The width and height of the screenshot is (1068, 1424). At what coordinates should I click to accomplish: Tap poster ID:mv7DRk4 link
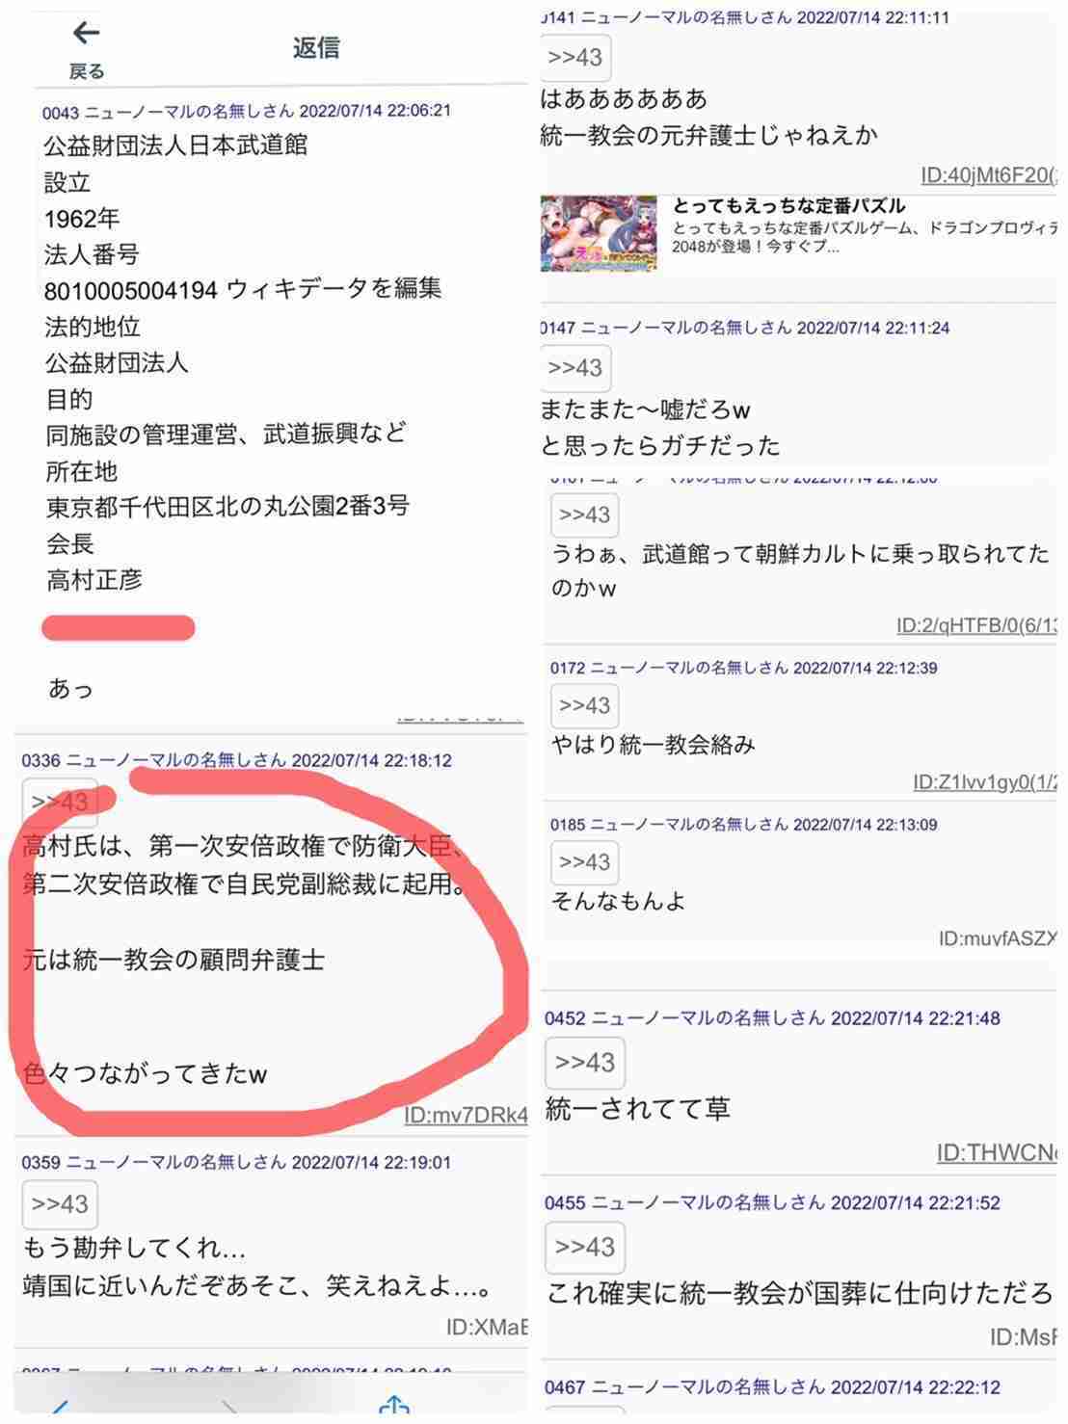point(466,1115)
